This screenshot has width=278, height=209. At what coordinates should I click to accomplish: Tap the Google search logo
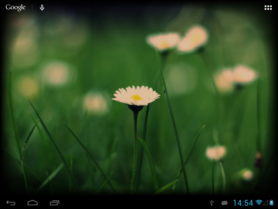click(x=15, y=8)
